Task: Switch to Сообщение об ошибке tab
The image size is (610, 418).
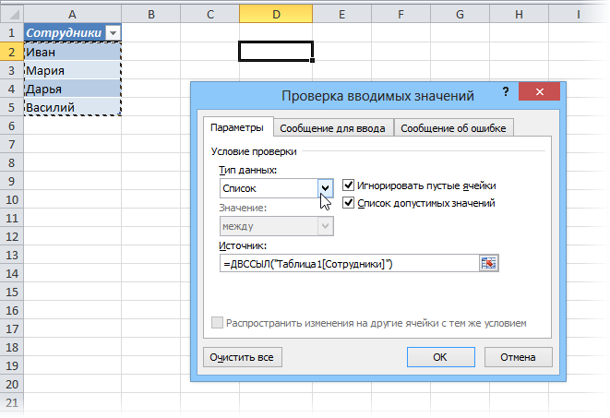Action: point(454,128)
